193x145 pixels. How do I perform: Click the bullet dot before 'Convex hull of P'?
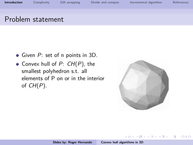coord(17,64)
